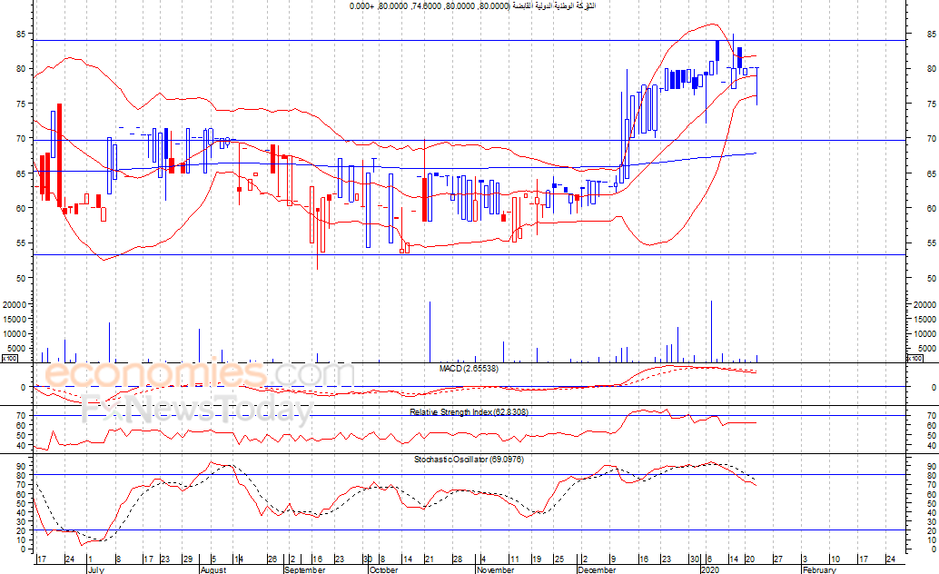939x574 pixels.
Task: Click the 85 price label on right axis
Action: [x=932, y=35]
